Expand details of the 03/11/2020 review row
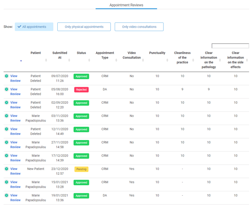 pos(6,116)
